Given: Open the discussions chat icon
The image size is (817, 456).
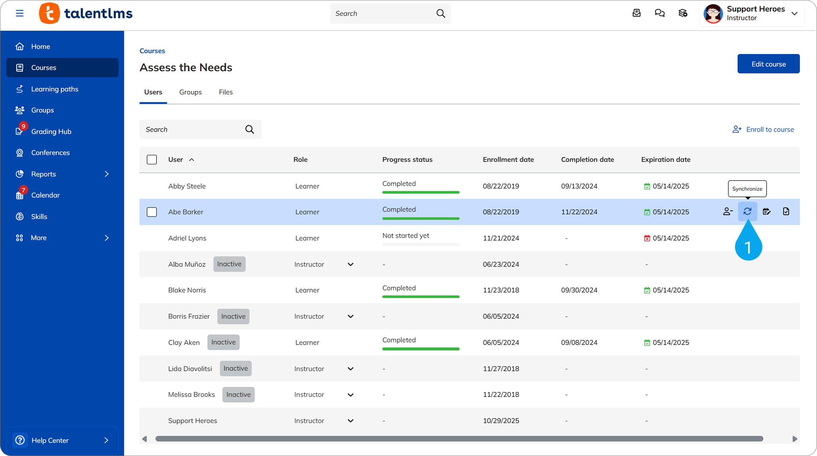Looking at the screenshot, I should coord(659,13).
